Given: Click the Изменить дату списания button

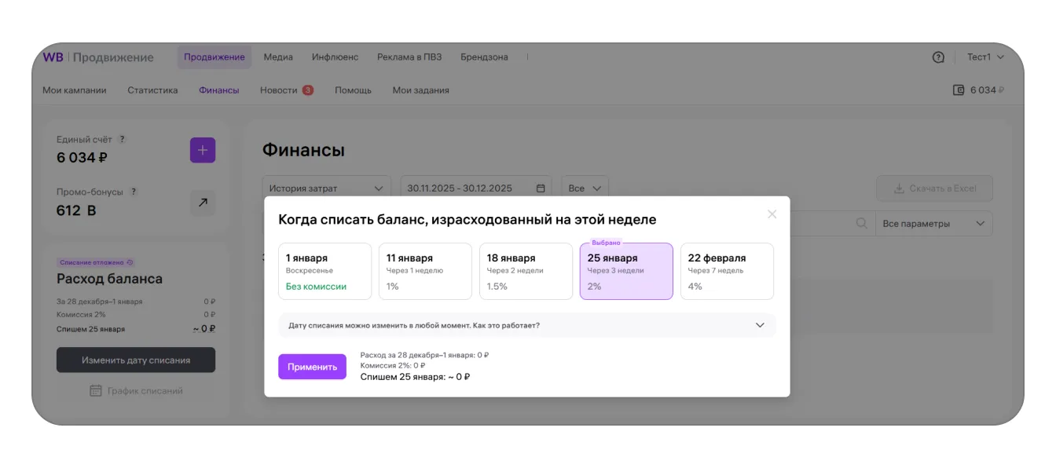Looking at the screenshot, I should point(136,360).
